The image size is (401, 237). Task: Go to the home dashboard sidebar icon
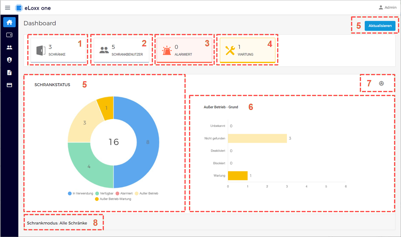click(9, 22)
